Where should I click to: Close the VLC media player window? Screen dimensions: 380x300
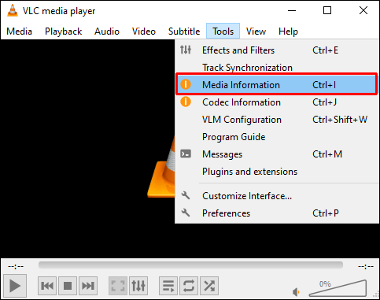363,11
